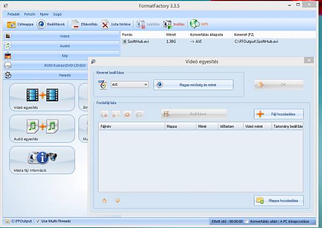Move item up with the up arrow

pos(104,201)
